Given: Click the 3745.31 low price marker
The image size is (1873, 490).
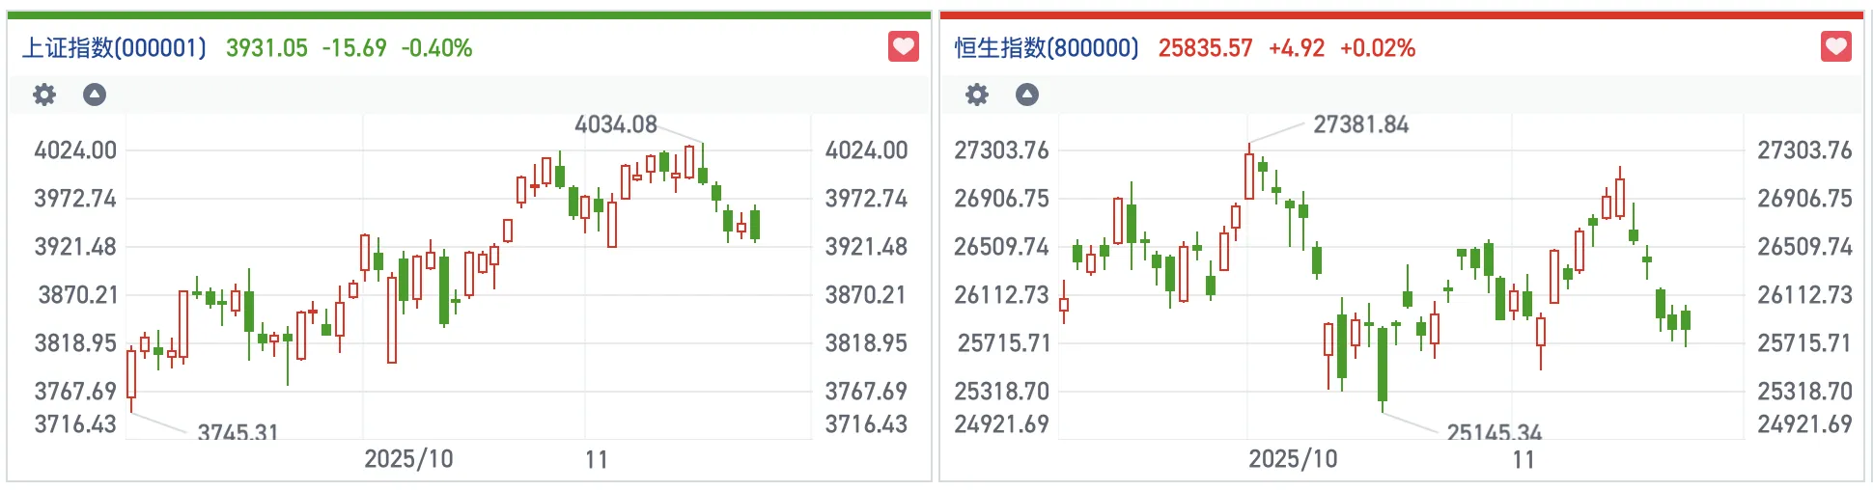Looking at the screenshot, I should coord(238,432).
